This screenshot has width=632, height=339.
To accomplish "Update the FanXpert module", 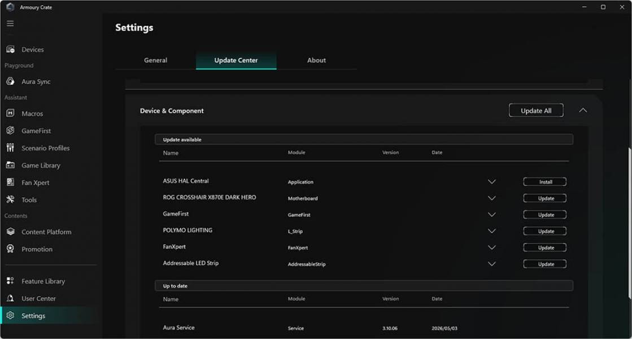I will (x=545, y=247).
